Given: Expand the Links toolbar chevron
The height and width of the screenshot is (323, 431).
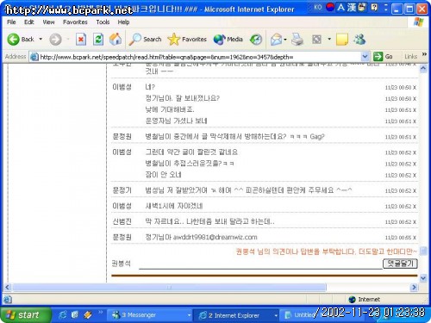Looking at the screenshot, I should pyautogui.click(x=424, y=54).
